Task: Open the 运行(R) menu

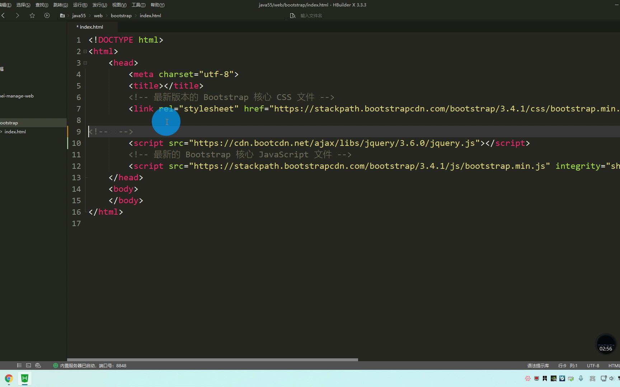Action: tap(80, 5)
